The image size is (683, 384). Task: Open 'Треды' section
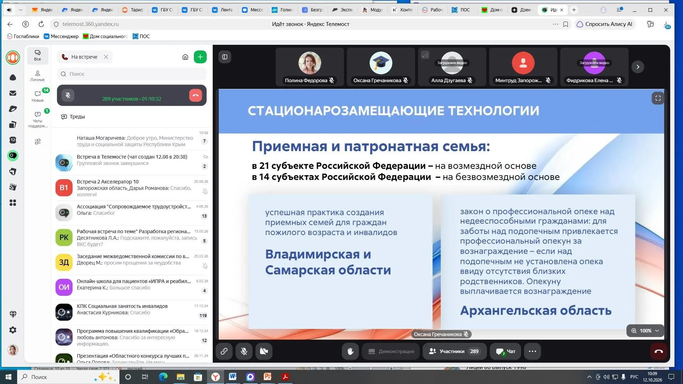point(73,117)
